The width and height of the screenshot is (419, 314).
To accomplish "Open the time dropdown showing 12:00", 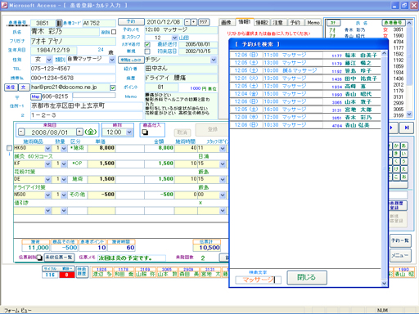I will pos(129,132).
